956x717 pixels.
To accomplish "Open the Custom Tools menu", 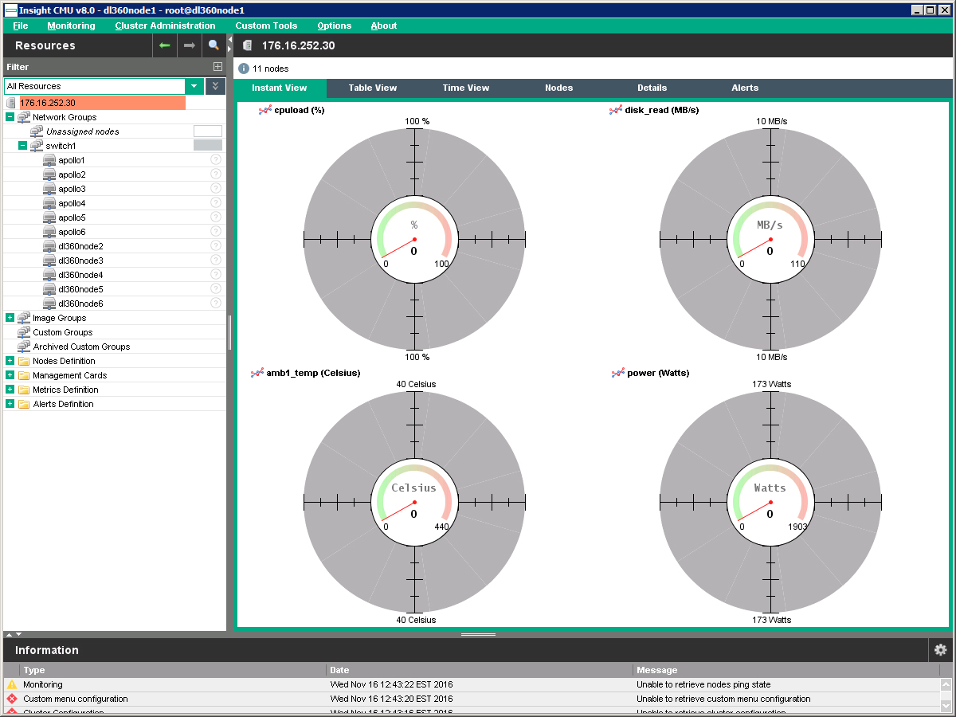I will pyautogui.click(x=266, y=25).
